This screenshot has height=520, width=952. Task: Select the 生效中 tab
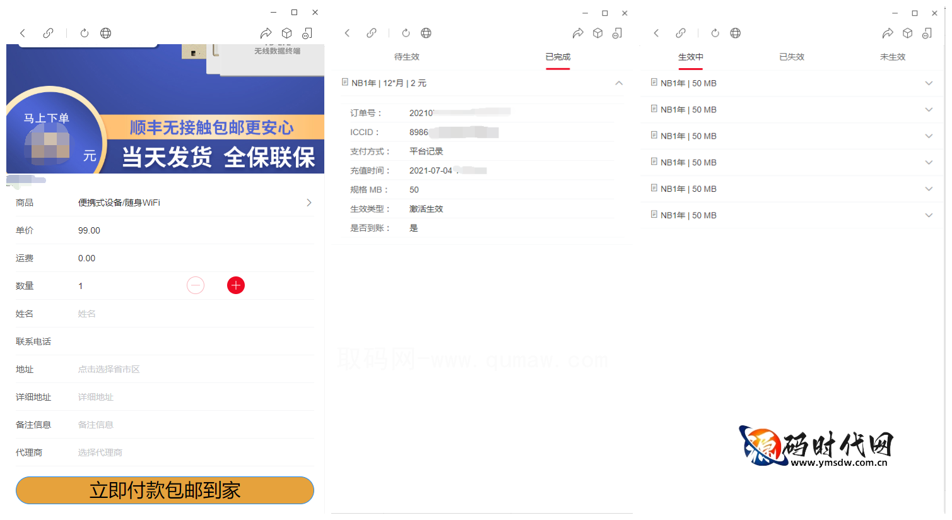pos(691,57)
